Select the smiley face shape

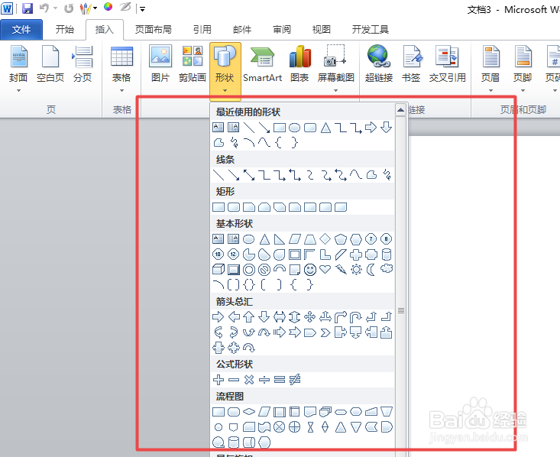[310, 270]
